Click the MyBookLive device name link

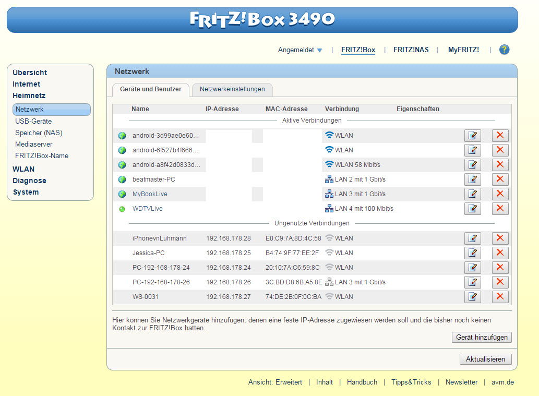click(150, 194)
